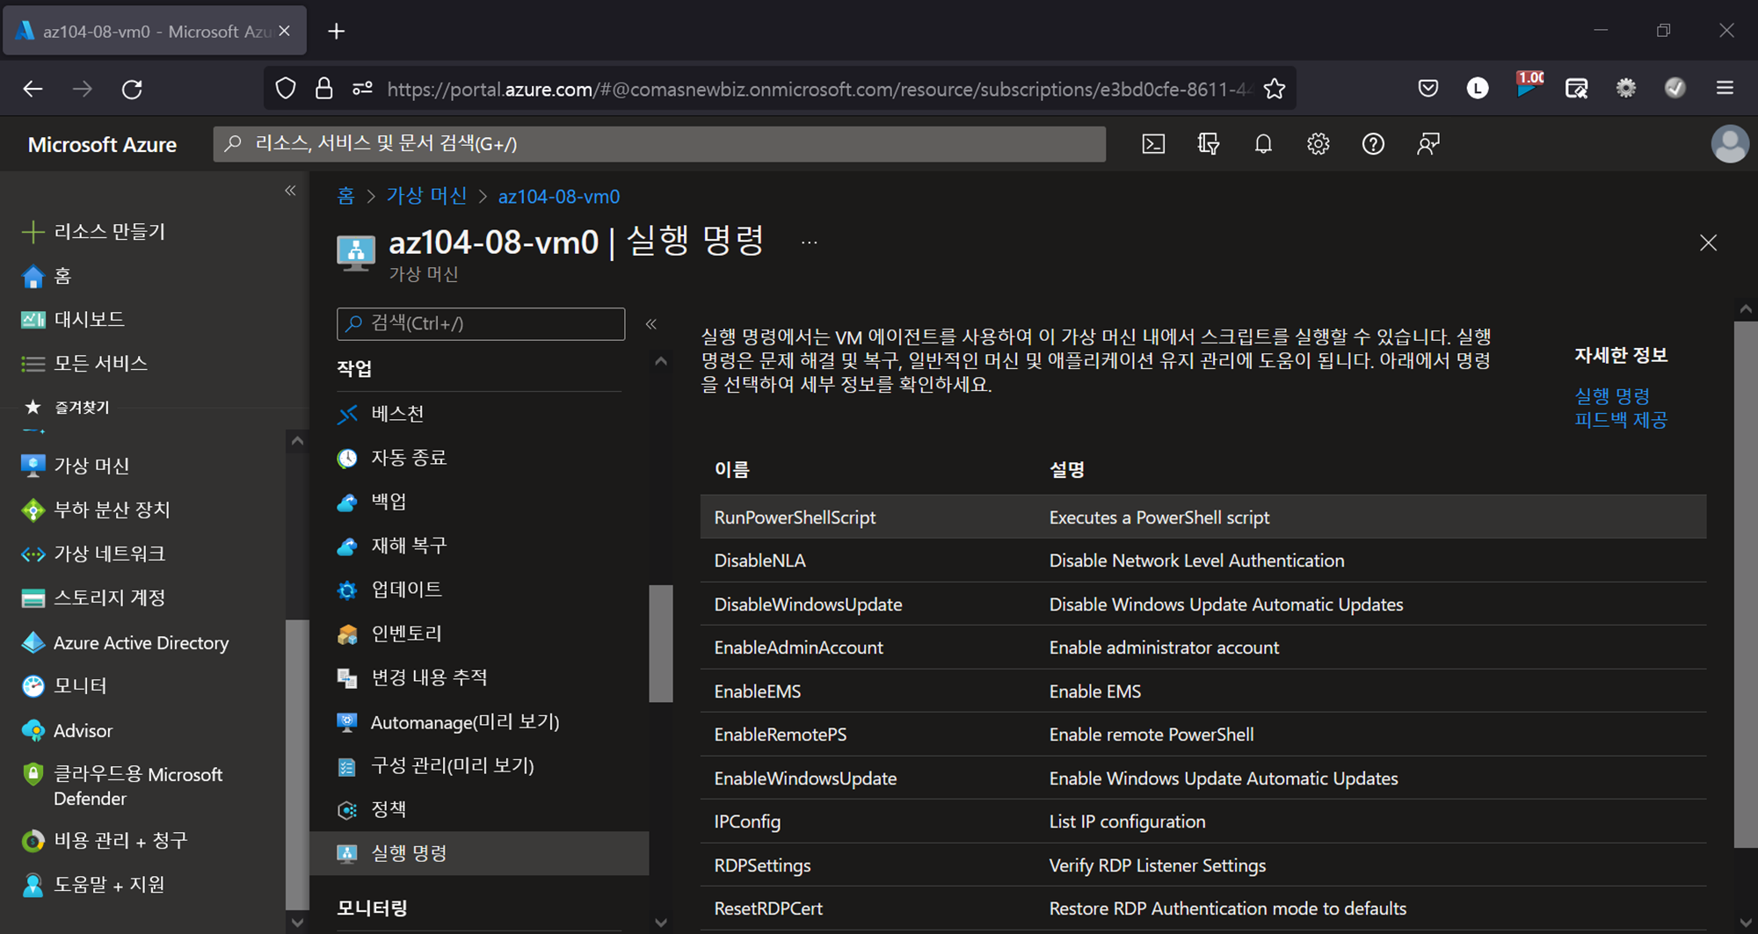The height and width of the screenshot is (934, 1758).
Task: Bookmark this page with star icon
Action: (x=1275, y=89)
